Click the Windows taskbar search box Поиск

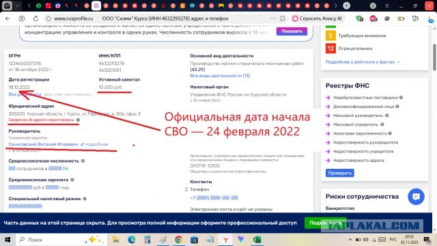click(x=61, y=240)
